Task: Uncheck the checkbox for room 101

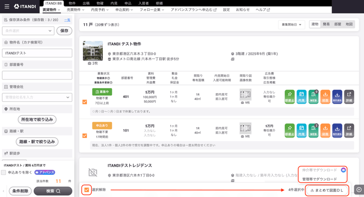Action: pos(85,135)
